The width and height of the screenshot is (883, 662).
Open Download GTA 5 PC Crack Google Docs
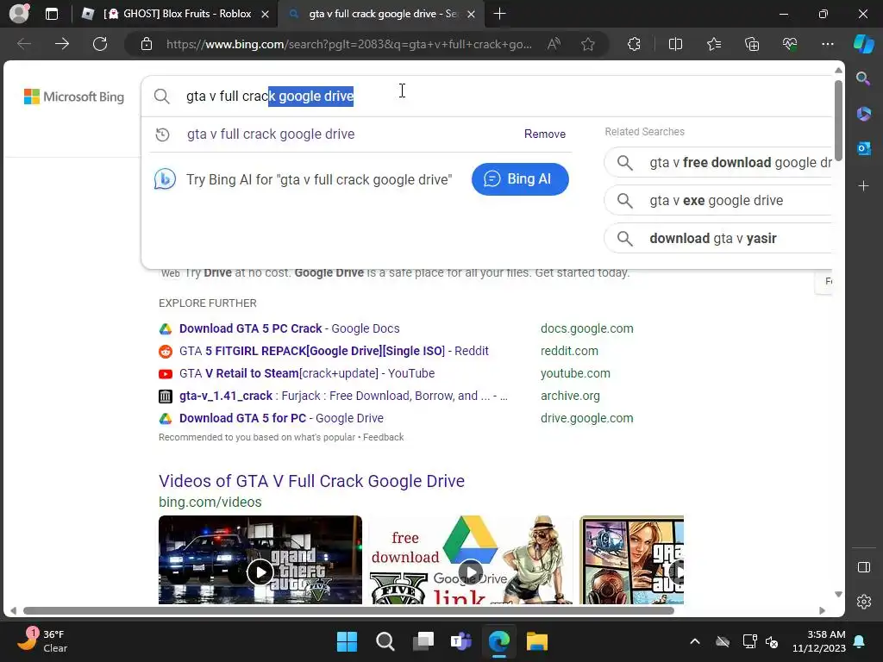[x=290, y=328]
